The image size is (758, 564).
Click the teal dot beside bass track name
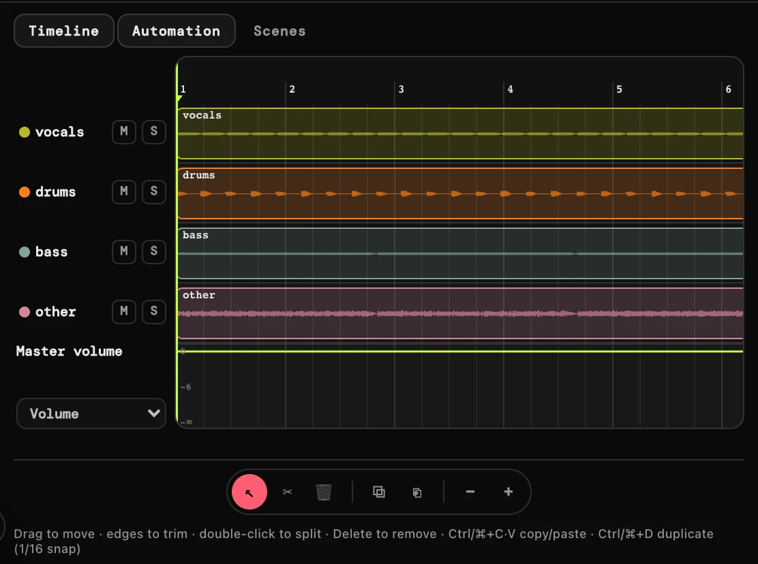point(24,251)
